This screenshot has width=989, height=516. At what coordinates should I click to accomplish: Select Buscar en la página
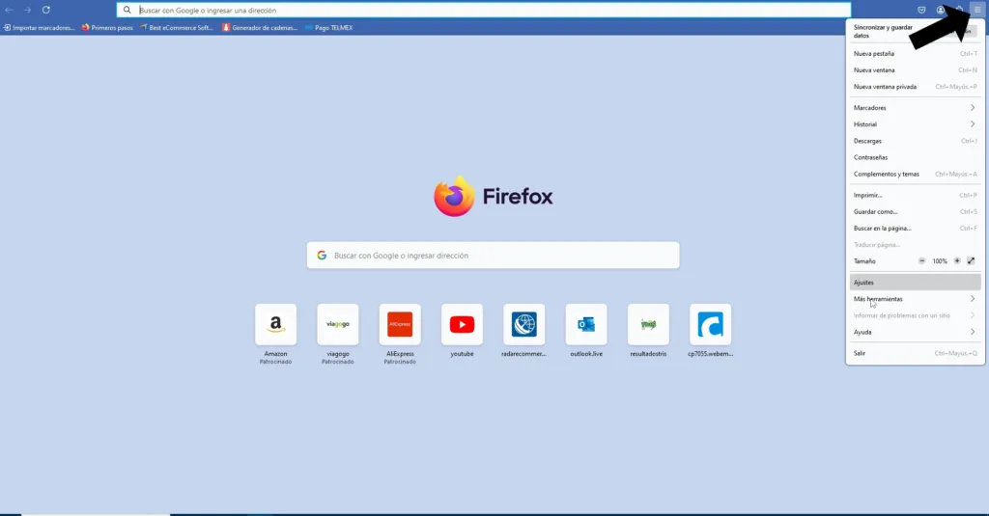915,228
